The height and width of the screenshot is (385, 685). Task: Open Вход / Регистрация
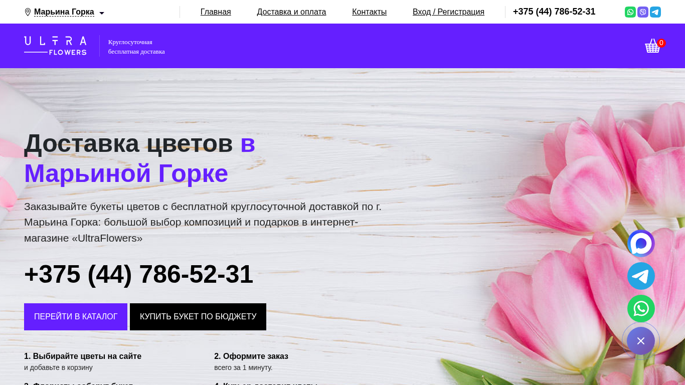(x=448, y=12)
